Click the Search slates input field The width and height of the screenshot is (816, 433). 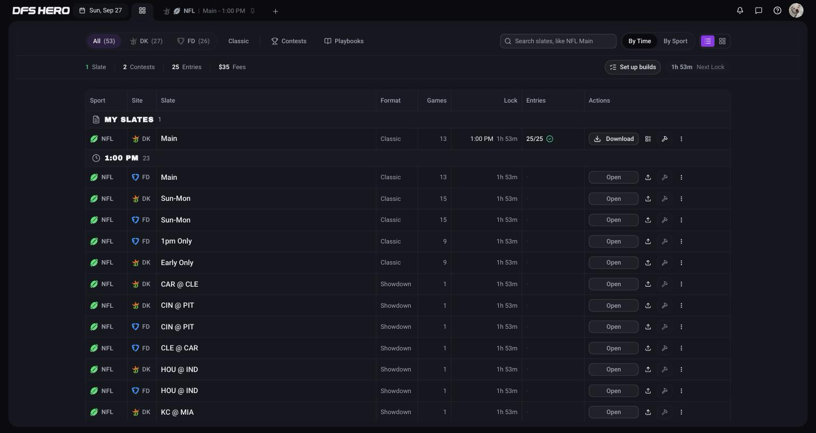(558, 41)
